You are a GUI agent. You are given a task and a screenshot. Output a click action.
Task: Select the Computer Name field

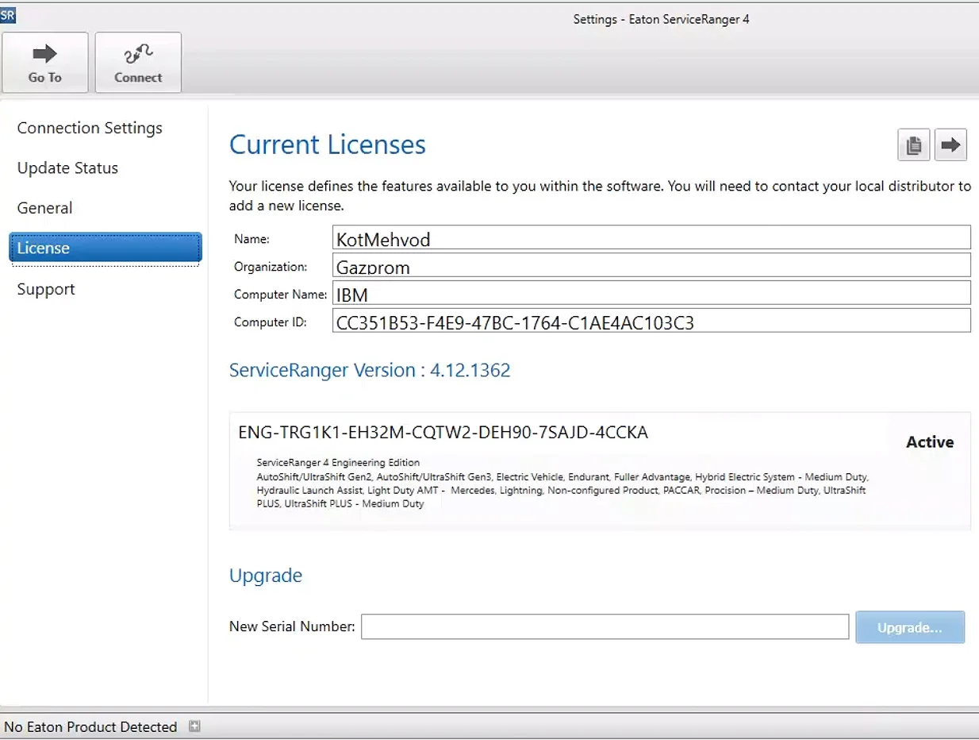tap(651, 293)
